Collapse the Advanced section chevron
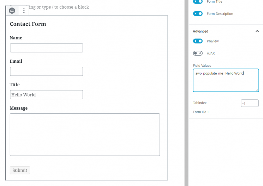The image size is (263, 186). click(x=257, y=31)
